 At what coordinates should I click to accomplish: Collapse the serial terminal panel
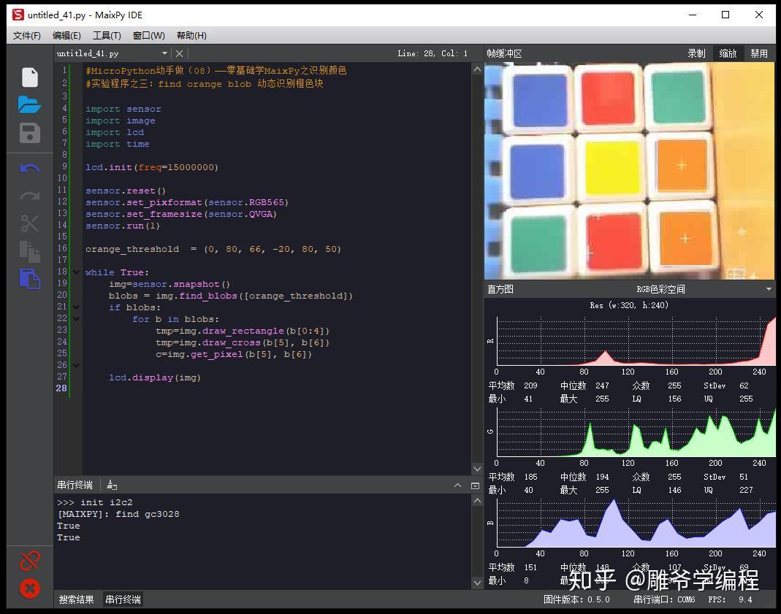(458, 484)
